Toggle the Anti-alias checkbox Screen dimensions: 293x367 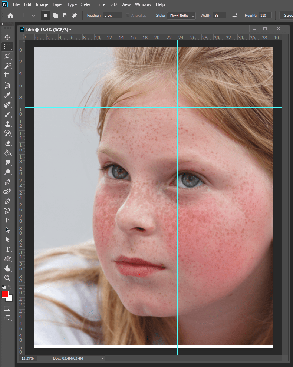point(128,16)
